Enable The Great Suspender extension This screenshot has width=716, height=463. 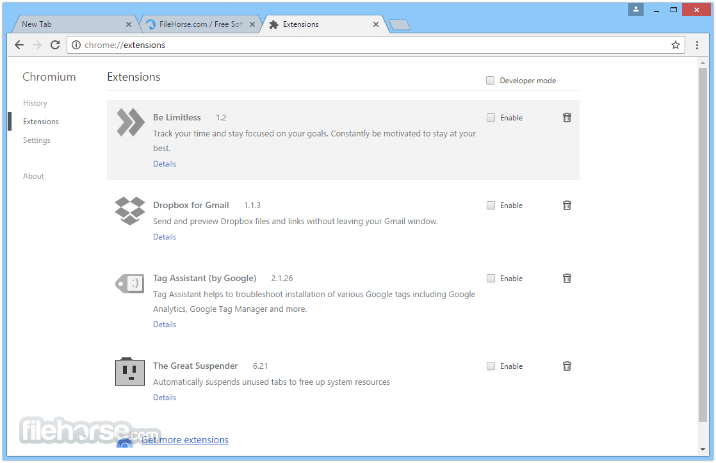491,366
